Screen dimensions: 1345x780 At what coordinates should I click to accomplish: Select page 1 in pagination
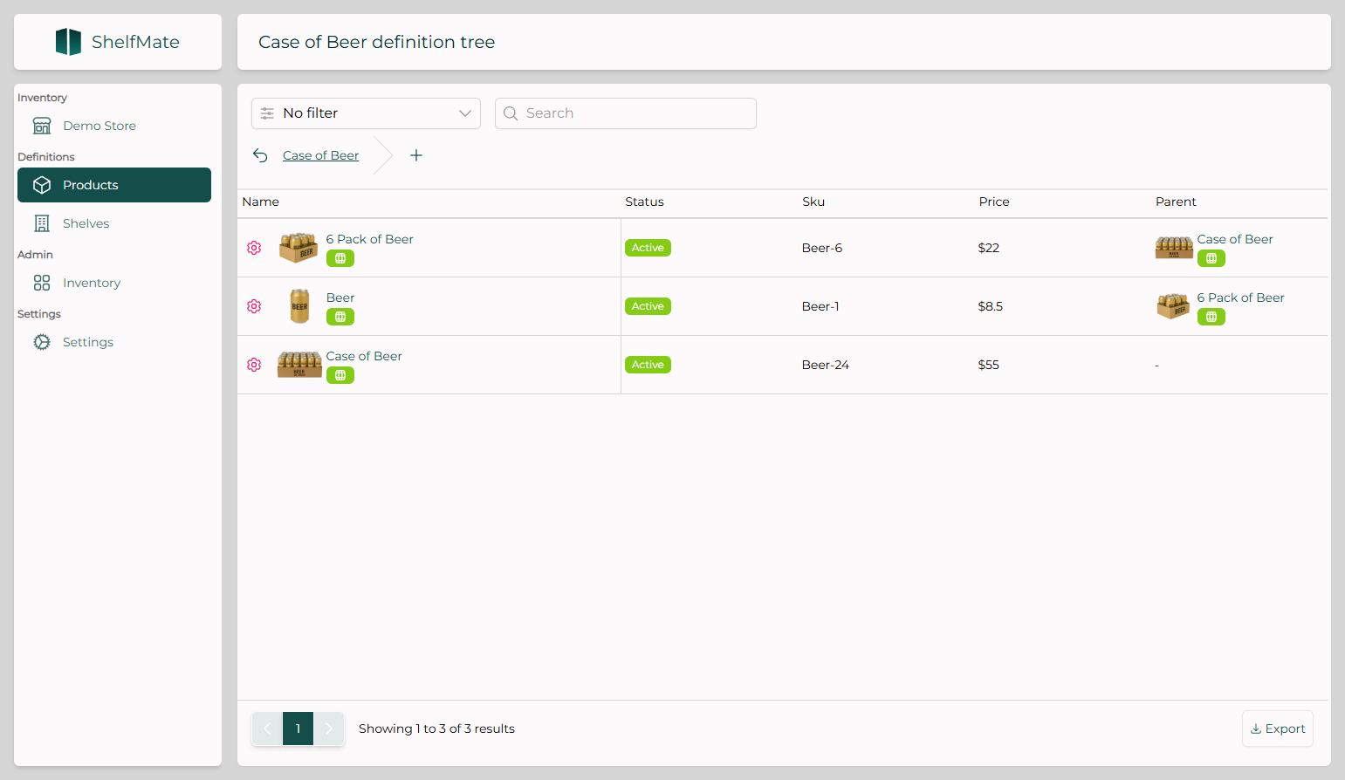point(298,729)
